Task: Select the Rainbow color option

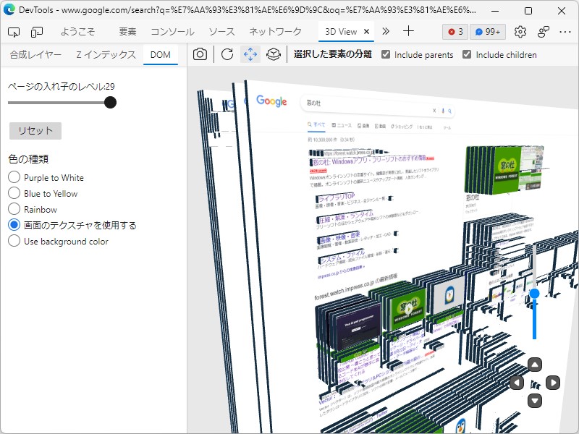Action: coord(12,208)
